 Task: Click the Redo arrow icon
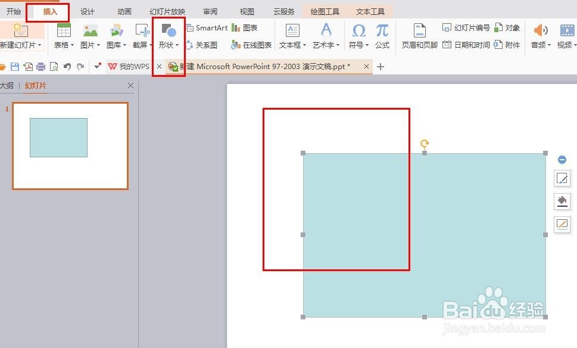(80, 67)
